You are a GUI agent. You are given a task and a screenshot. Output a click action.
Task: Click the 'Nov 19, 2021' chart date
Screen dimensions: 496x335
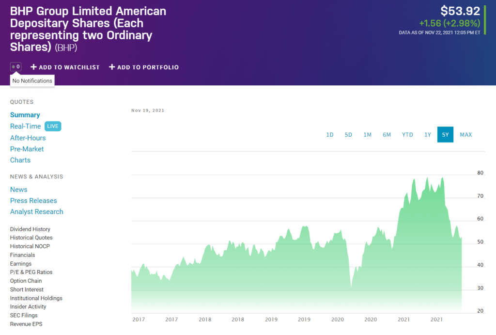(x=148, y=111)
